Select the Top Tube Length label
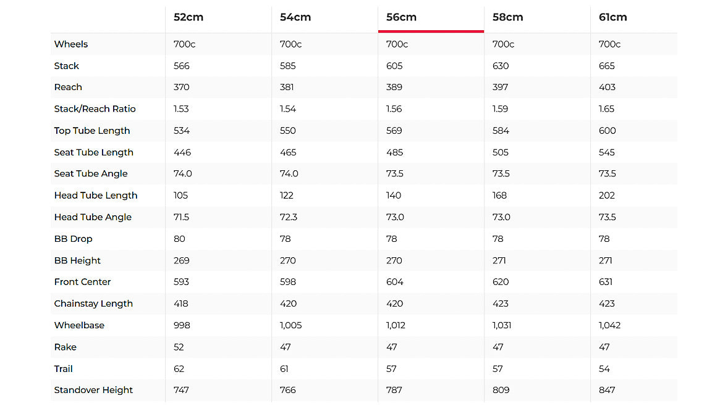 (92, 131)
